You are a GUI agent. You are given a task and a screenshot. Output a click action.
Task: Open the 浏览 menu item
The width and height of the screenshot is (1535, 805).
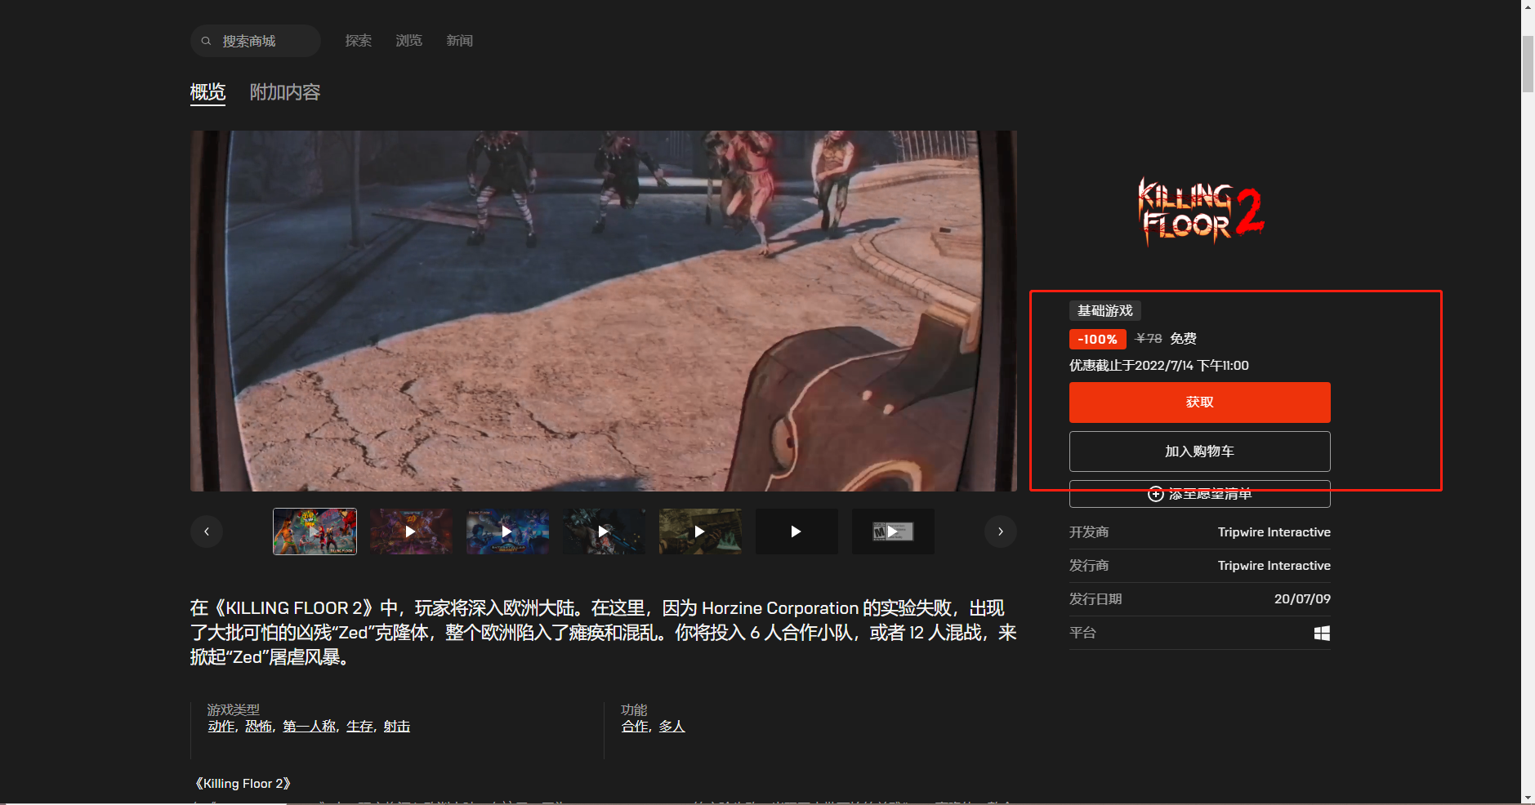point(408,40)
